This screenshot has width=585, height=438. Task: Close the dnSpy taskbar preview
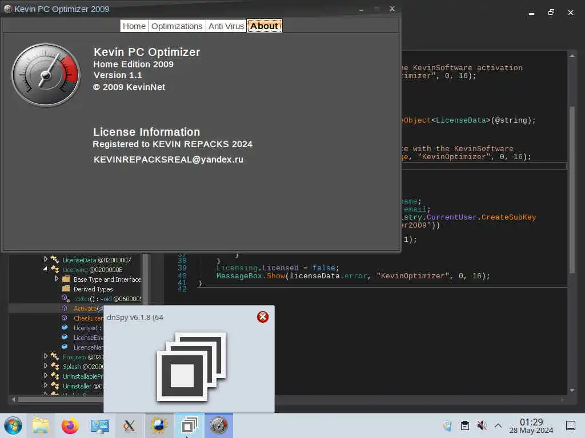[263, 317]
